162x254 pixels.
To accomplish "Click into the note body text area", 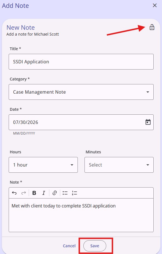I will pyautogui.click(x=81, y=215).
